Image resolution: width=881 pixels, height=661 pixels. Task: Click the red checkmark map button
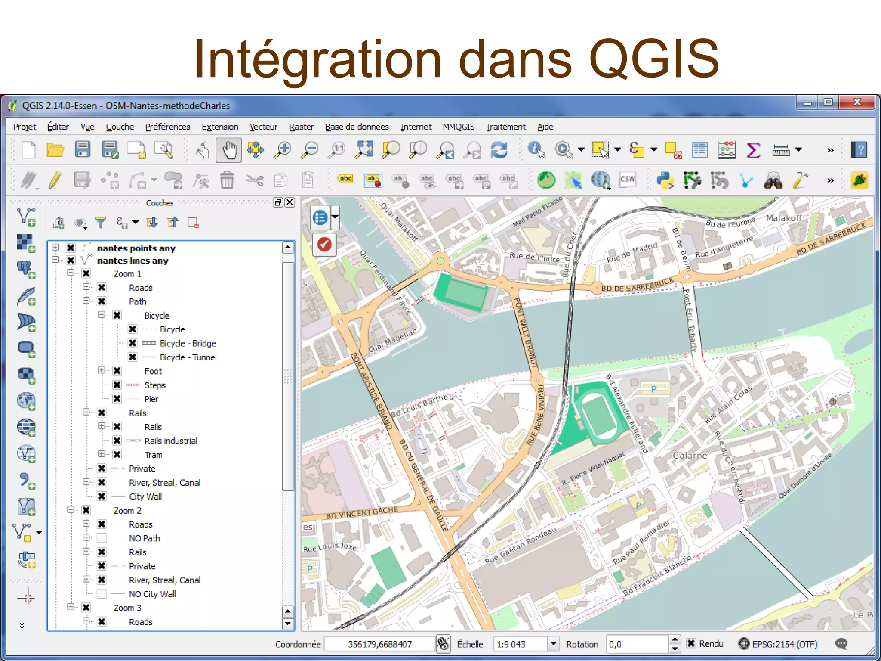click(x=324, y=245)
